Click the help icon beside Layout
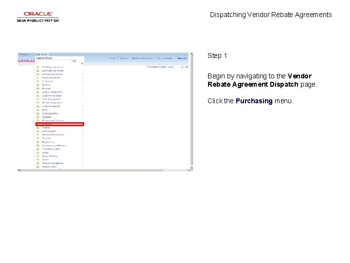350x263 pixels. coord(182,67)
